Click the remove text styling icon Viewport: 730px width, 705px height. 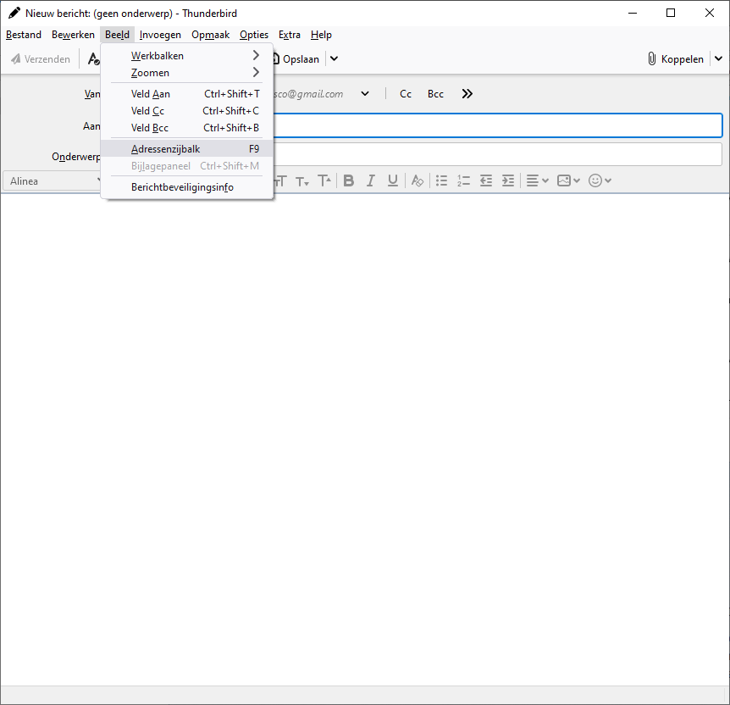coord(417,180)
